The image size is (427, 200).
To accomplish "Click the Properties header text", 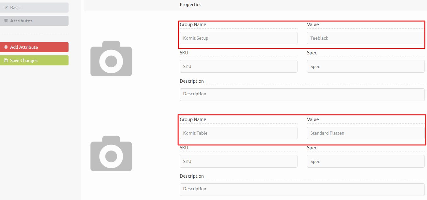I will pyautogui.click(x=190, y=4).
